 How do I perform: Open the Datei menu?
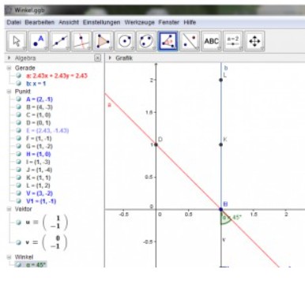(13, 22)
